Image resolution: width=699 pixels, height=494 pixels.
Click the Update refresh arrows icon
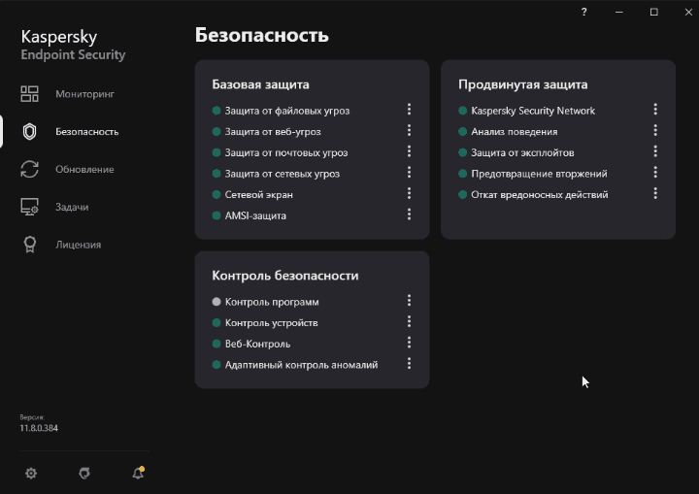click(30, 169)
